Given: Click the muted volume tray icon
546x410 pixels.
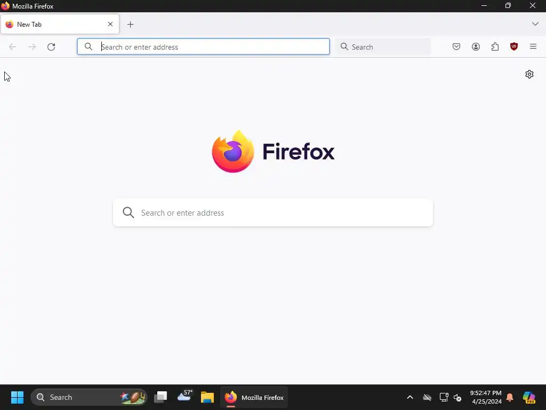Looking at the screenshot, I should pyautogui.click(x=457, y=397).
